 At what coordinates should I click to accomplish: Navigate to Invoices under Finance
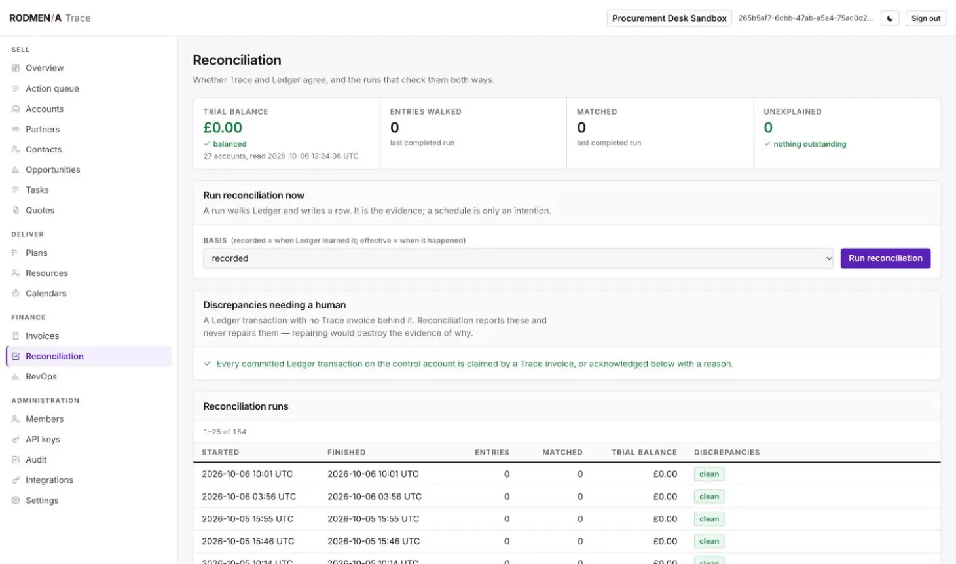[89, 336]
